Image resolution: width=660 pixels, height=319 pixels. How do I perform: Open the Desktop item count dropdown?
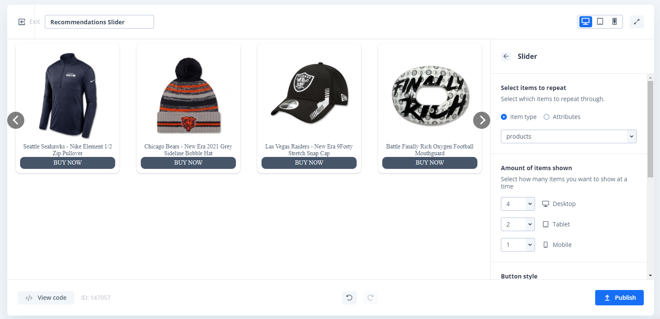[x=518, y=204]
